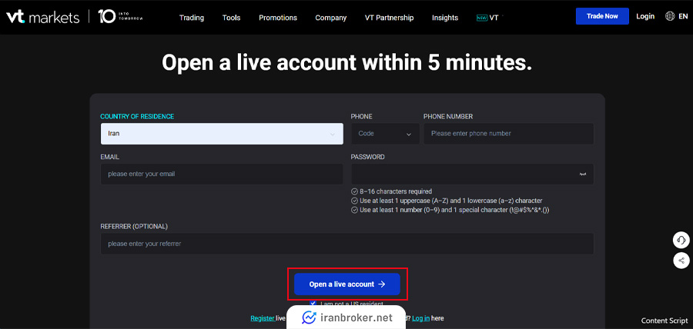Click into the phone number field
The width and height of the screenshot is (693, 329).
508,134
